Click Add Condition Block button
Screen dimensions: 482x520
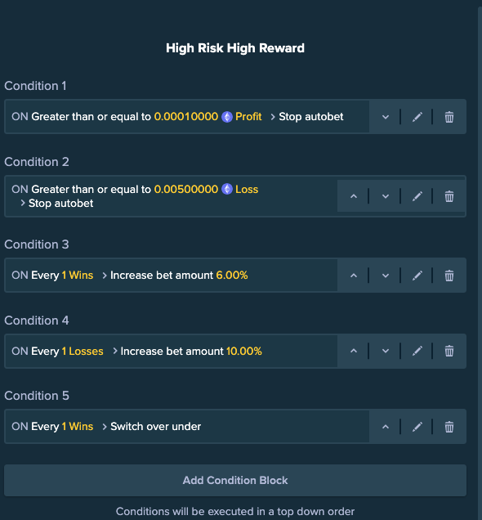[235, 480]
